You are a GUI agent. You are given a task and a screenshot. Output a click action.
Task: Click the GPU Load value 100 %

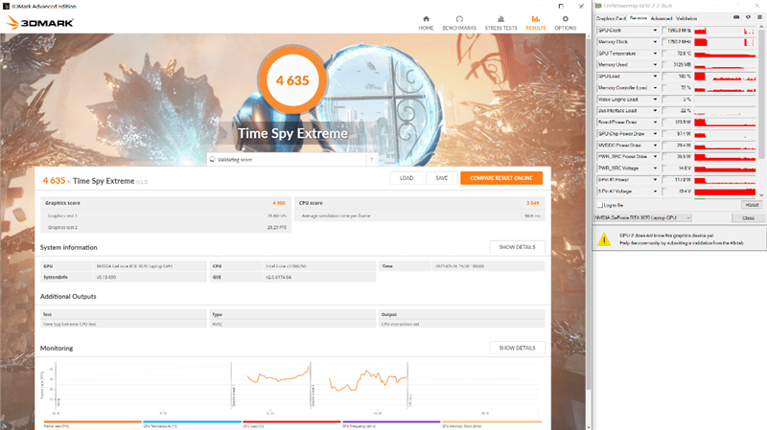[x=677, y=77]
